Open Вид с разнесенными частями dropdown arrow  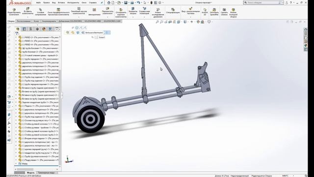click(191, 17)
